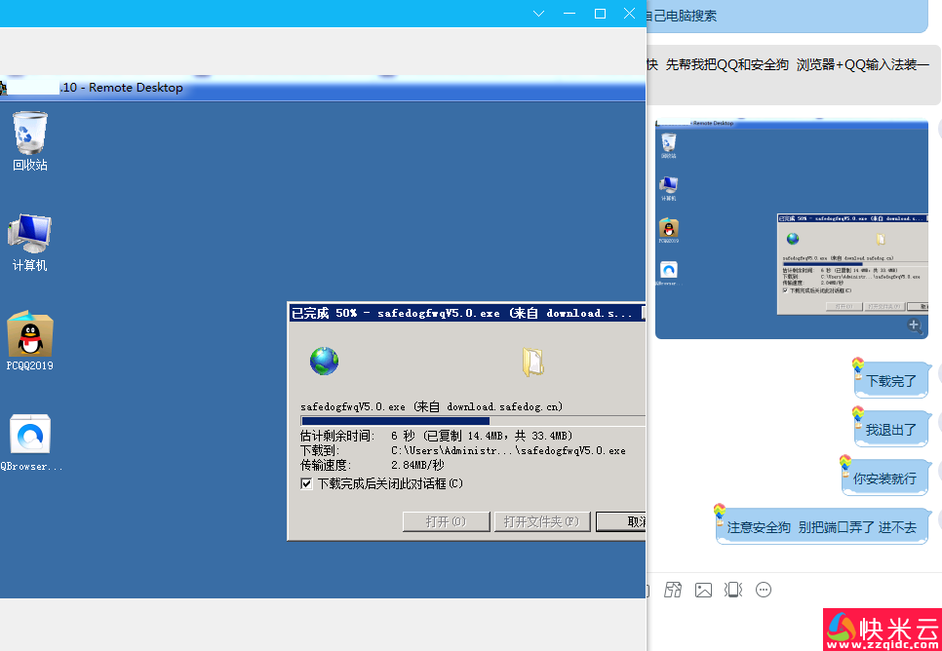Open the chevron dropdown in window title bar
Screen dimensions: 942x651
(538, 14)
